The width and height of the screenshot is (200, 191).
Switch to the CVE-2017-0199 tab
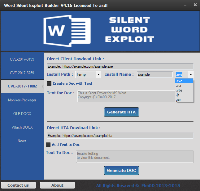22,59
